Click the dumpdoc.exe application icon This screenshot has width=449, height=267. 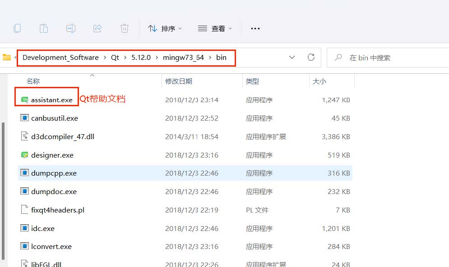pyautogui.click(x=25, y=191)
